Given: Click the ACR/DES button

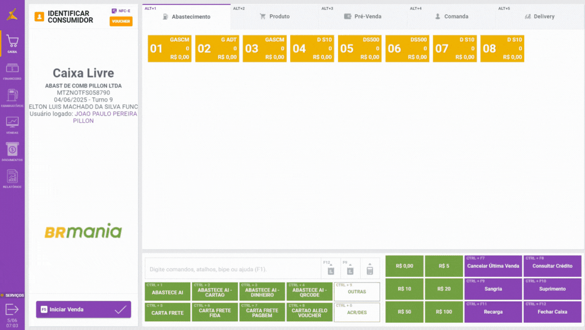Looking at the screenshot, I should tap(357, 312).
